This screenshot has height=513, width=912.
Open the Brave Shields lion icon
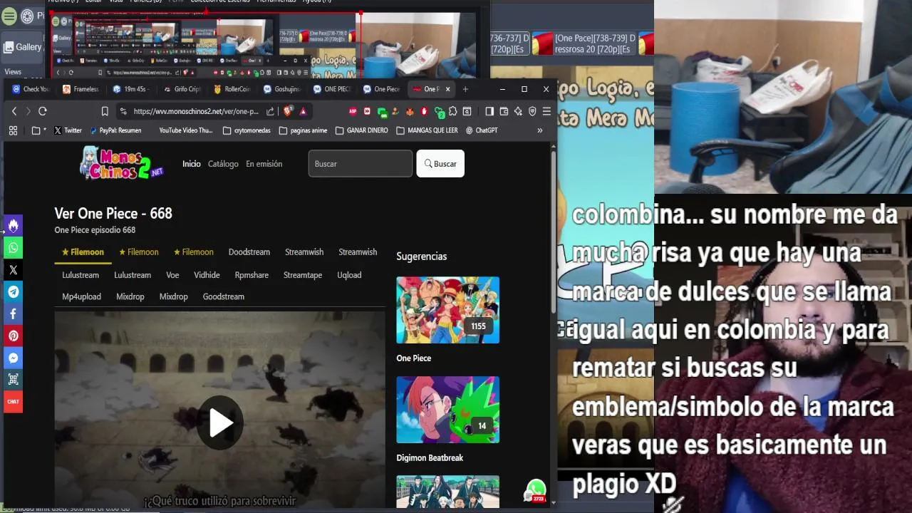(288, 111)
